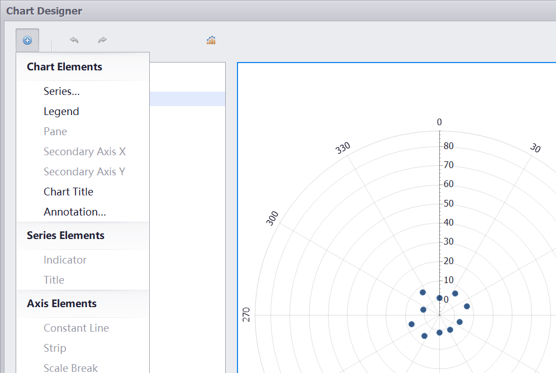Click the 270 angle axis label
The width and height of the screenshot is (556, 373).
[x=246, y=314]
